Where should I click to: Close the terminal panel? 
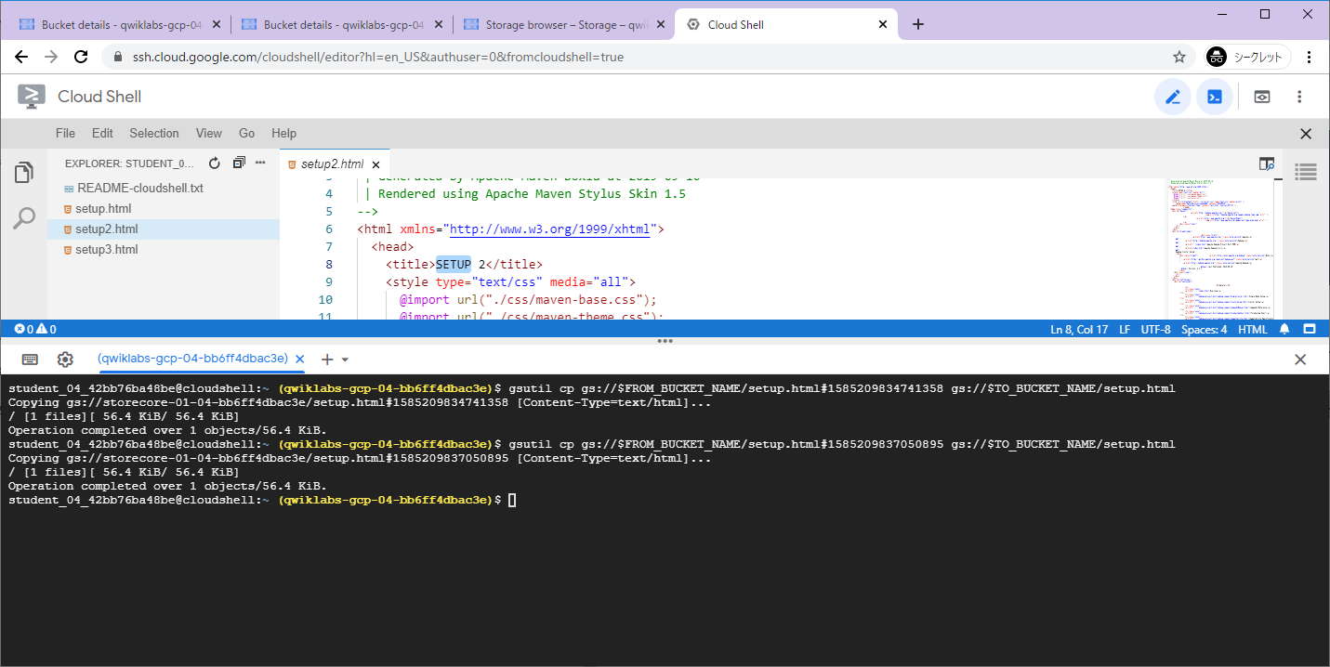(1300, 360)
